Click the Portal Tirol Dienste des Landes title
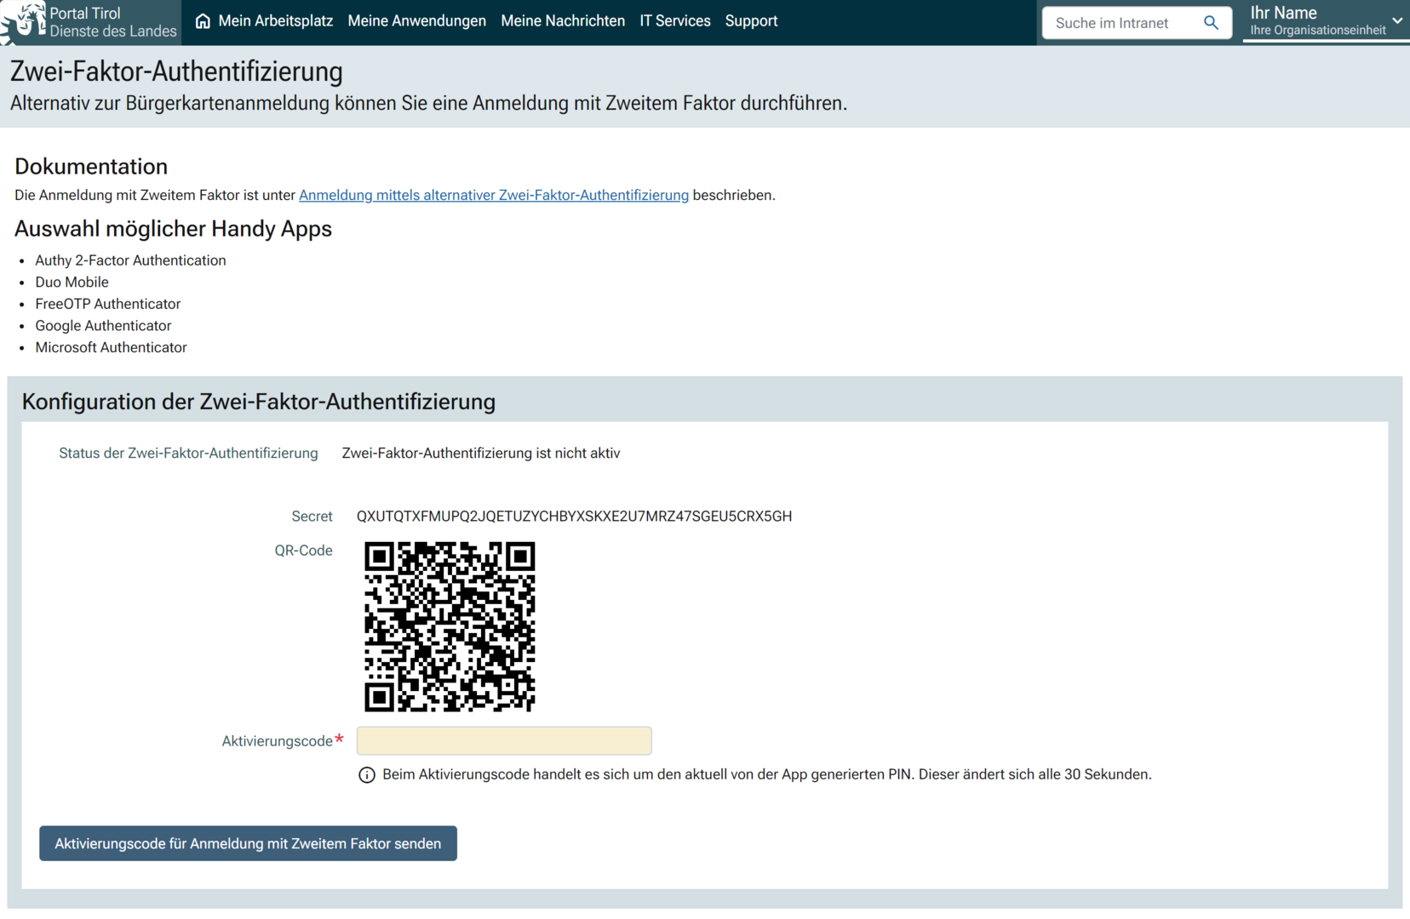Viewport: 1410px width, 919px height. pyautogui.click(x=113, y=22)
